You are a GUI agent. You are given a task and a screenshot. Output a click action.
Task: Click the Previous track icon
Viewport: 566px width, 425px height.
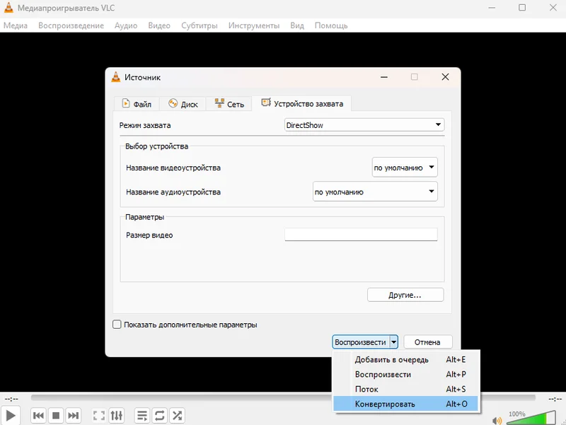coord(39,416)
